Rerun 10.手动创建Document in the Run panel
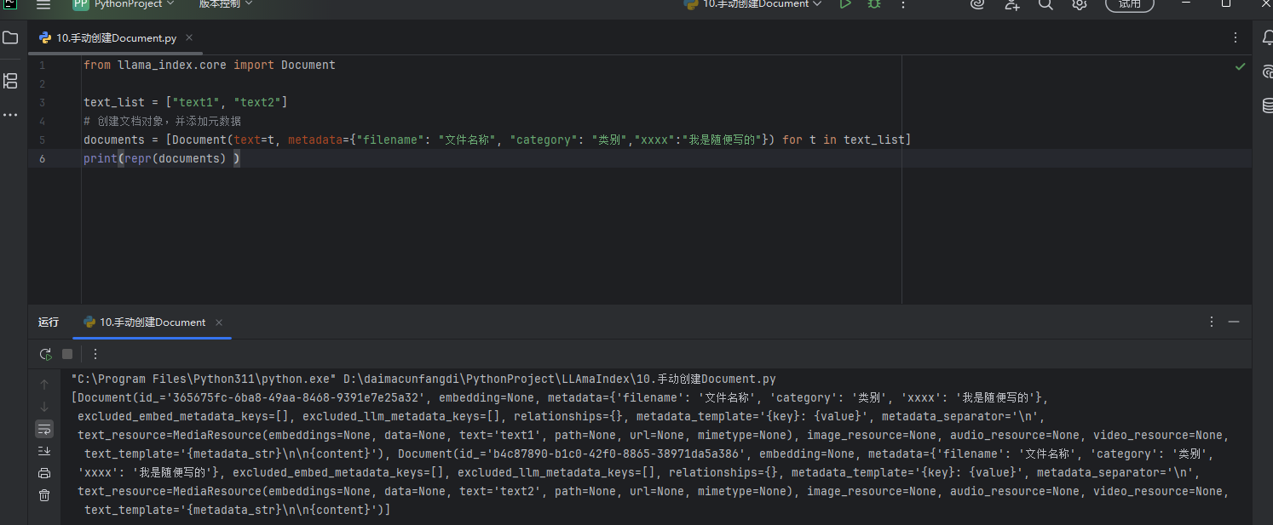The height and width of the screenshot is (525, 1273). [x=45, y=354]
